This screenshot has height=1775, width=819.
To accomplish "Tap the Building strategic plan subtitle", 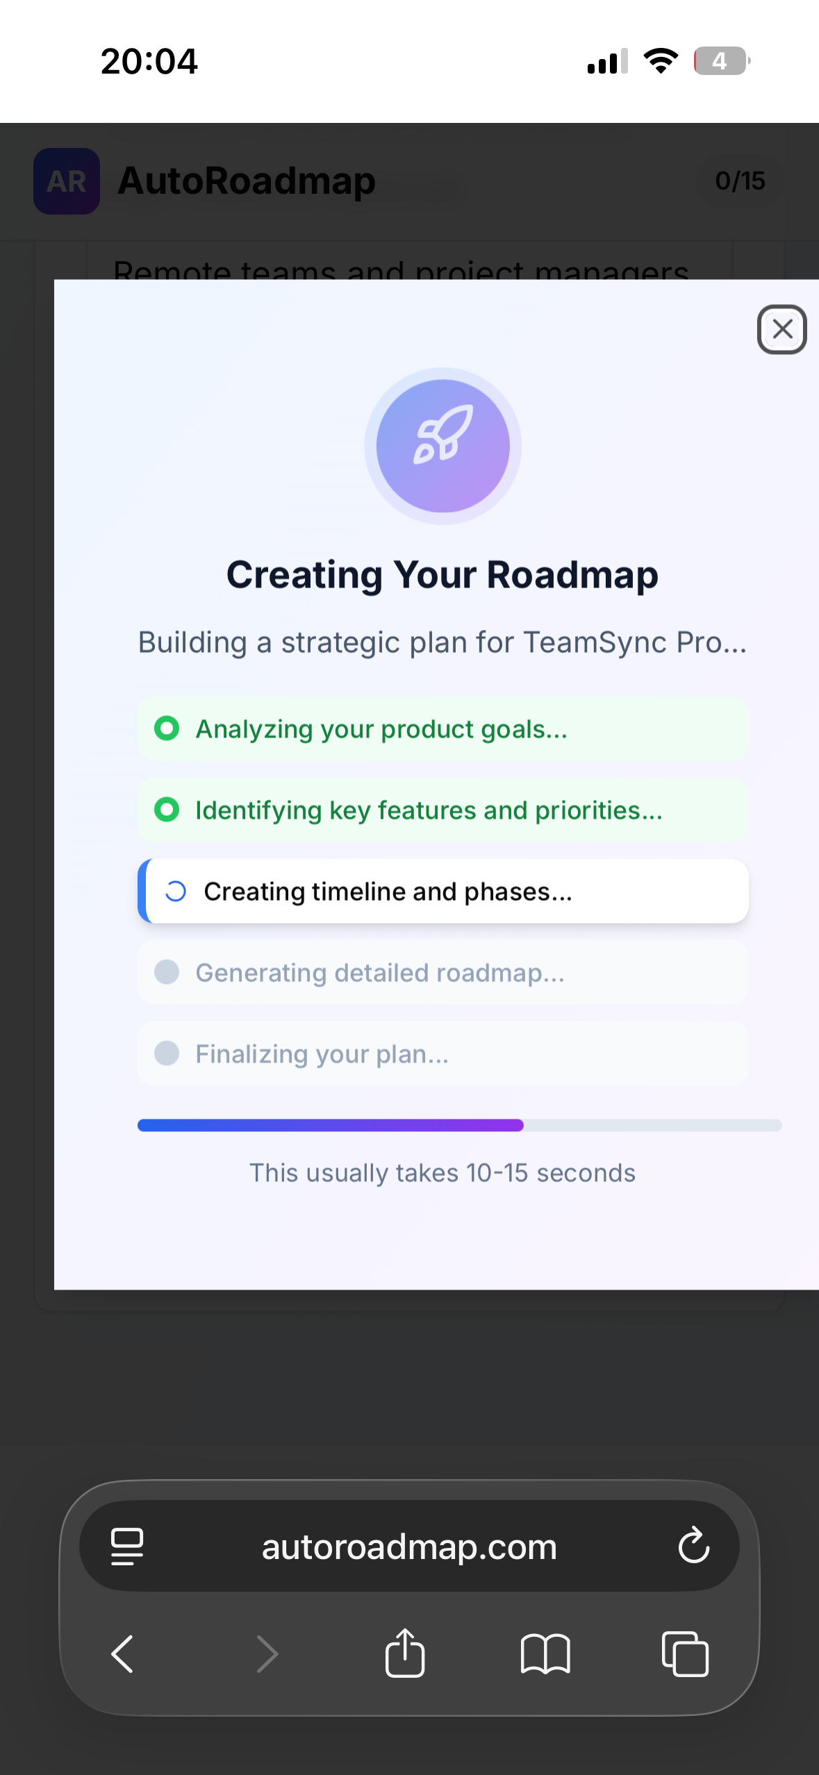I will pos(442,642).
